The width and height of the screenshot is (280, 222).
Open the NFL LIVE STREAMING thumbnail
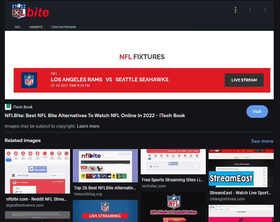105,211
